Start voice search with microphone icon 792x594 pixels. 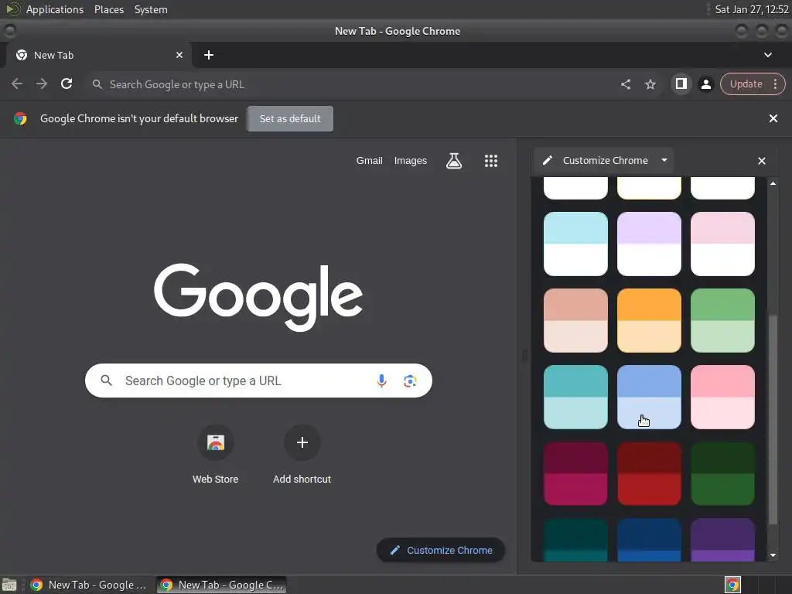[x=381, y=381]
